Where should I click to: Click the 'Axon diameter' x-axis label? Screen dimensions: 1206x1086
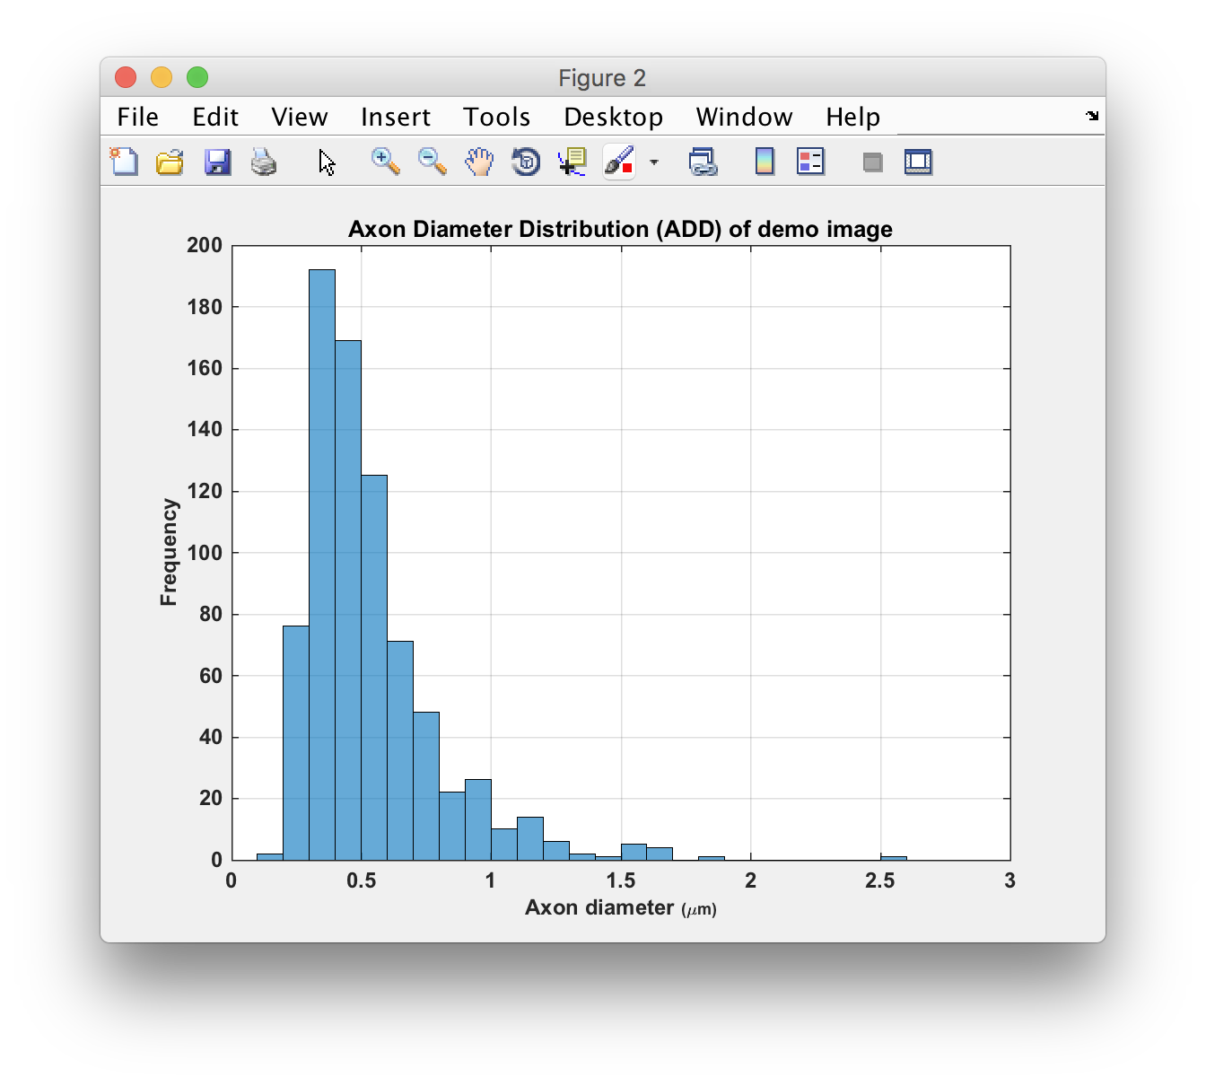coord(620,908)
